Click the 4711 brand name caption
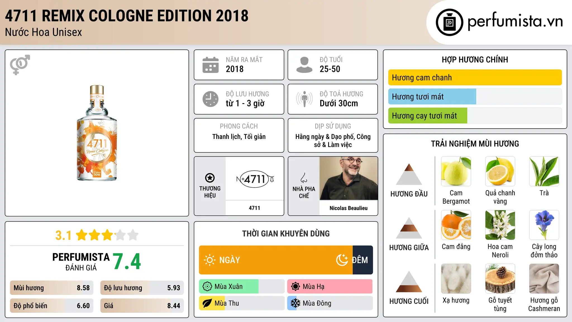572x322 pixels. click(x=254, y=208)
